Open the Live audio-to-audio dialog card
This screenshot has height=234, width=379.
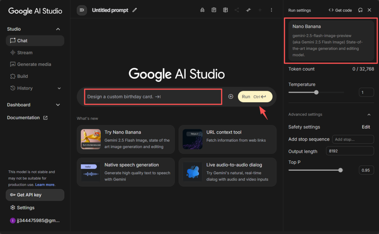pos(227,172)
